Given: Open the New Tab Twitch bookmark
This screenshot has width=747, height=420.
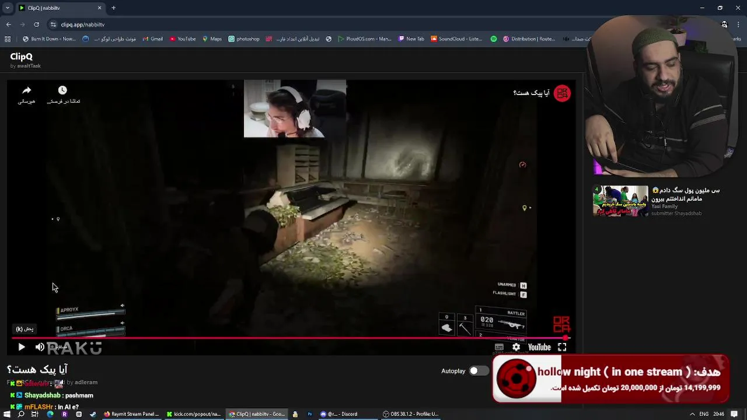Looking at the screenshot, I should tap(411, 39).
